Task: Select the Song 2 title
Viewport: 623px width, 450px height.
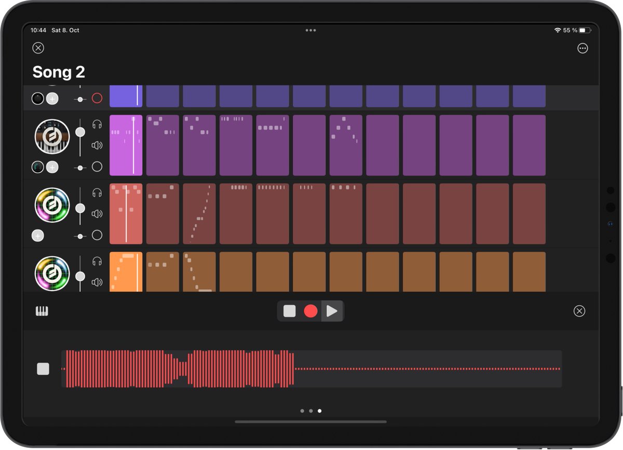Action: 59,72
